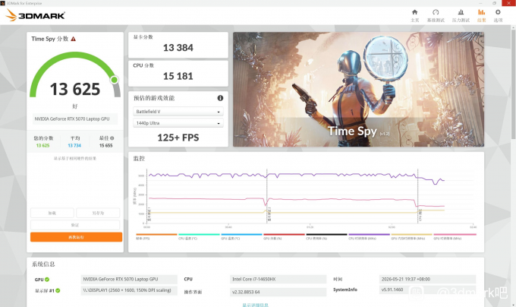Click the System Info (系统信息) heading
Image resolution: width=516 pixels, height=307 pixels.
coord(43,264)
